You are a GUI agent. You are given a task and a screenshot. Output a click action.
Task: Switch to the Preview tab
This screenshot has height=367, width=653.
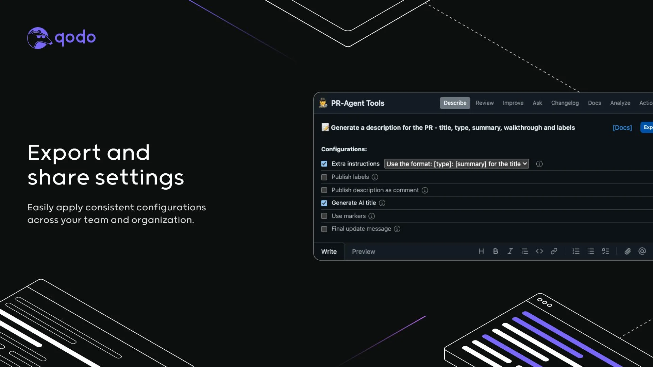[x=364, y=251]
